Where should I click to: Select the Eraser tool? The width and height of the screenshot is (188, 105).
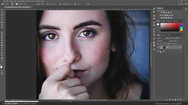(x=2, y=38)
